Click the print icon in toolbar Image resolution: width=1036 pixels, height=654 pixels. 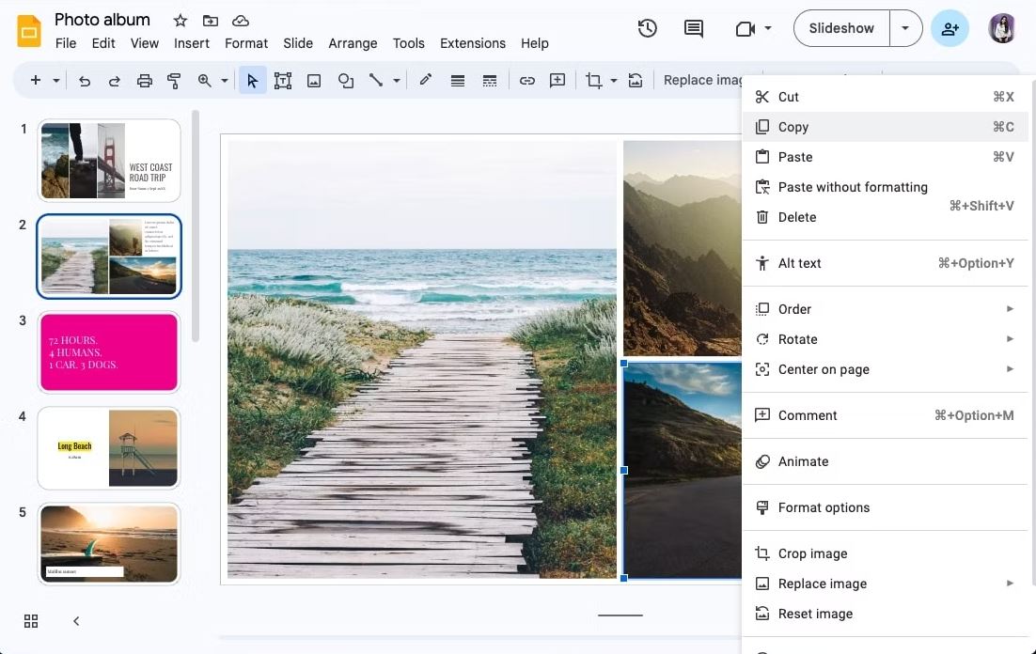click(144, 81)
